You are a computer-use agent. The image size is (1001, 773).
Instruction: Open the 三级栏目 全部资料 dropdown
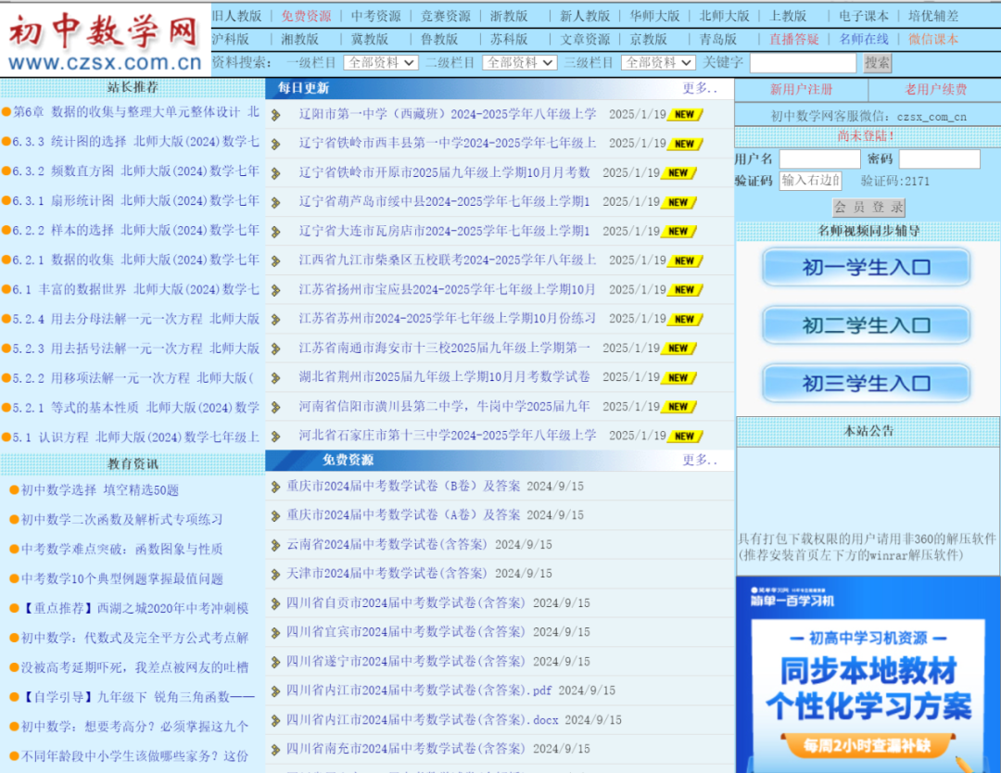click(658, 62)
